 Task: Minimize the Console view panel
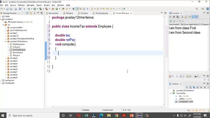[x=204, y=13]
